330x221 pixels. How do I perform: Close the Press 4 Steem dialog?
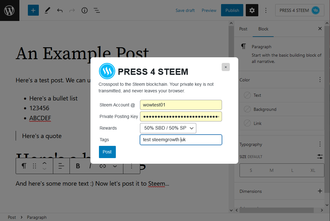226,67
